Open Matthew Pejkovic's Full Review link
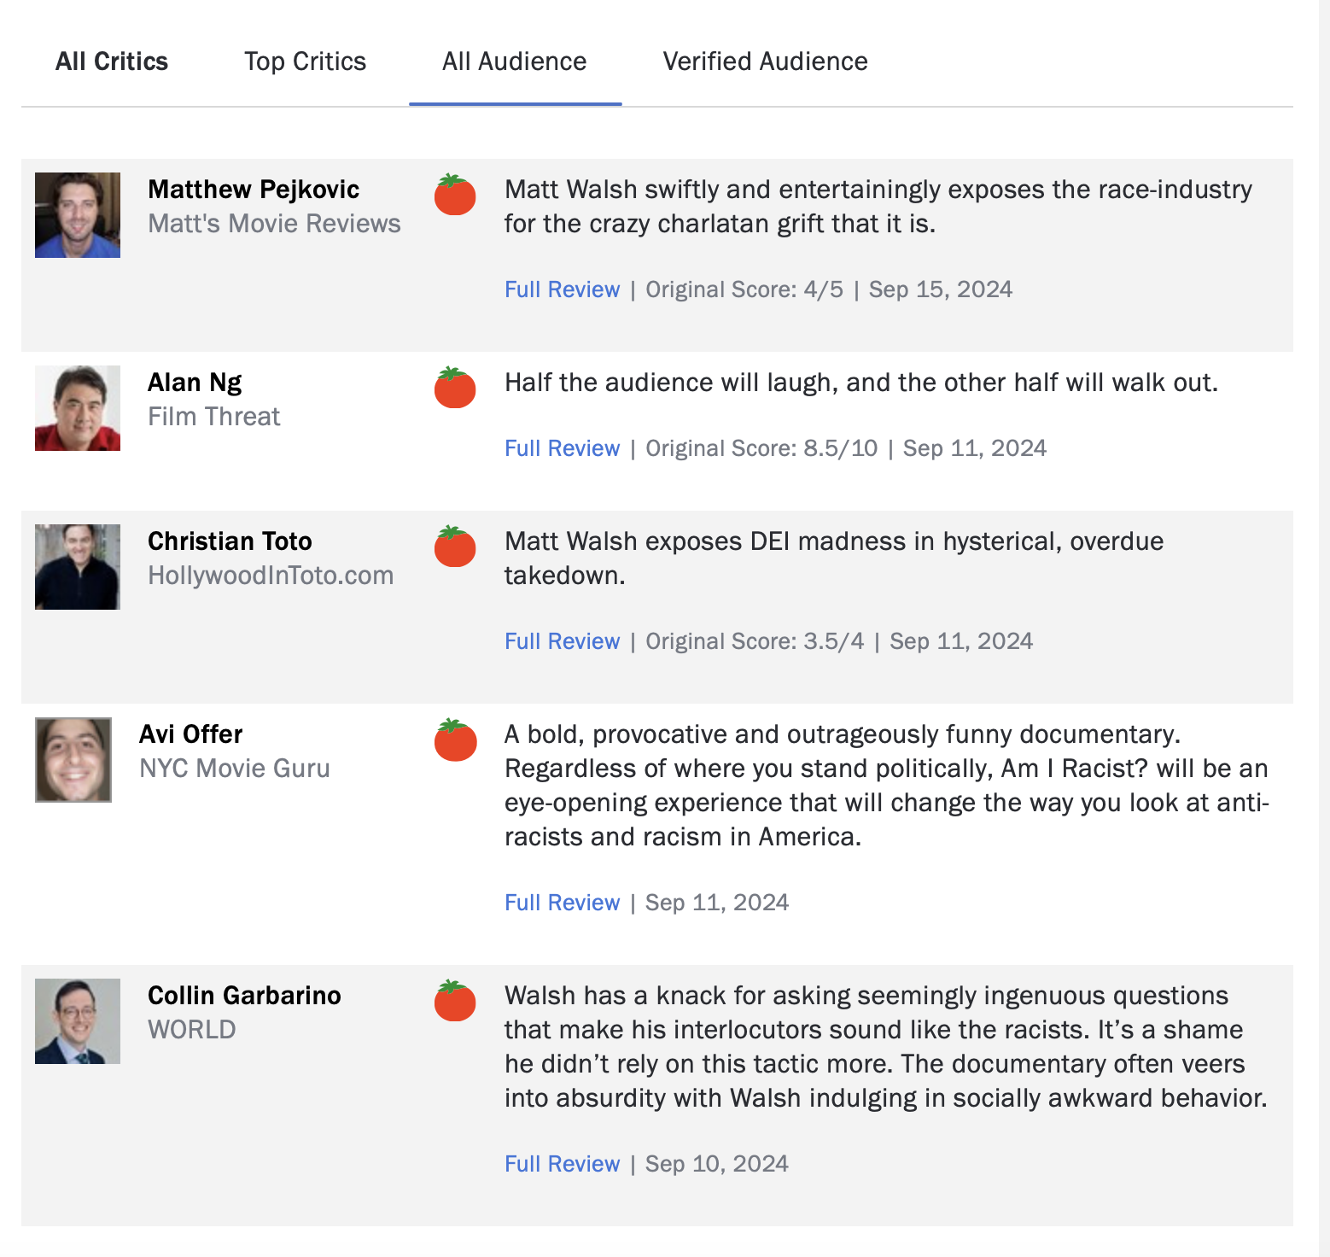The height and width of the screenshot is (1257, 1330). pyautogui.click(x=562, y=289)
